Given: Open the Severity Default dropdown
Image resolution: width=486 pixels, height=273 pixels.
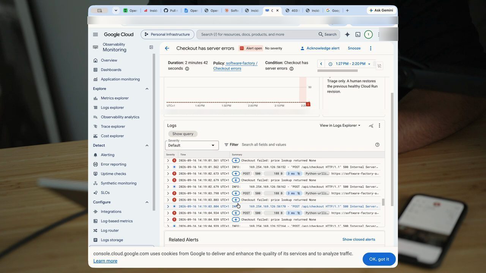Looking at the screenshot, I should point(192,145).
